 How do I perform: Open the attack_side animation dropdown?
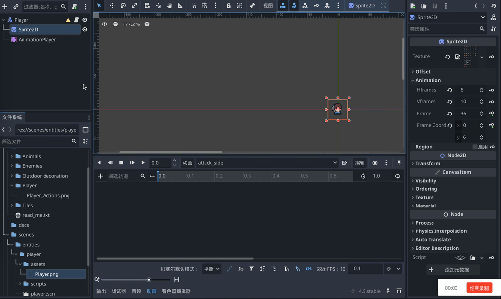tap(267, 163)
